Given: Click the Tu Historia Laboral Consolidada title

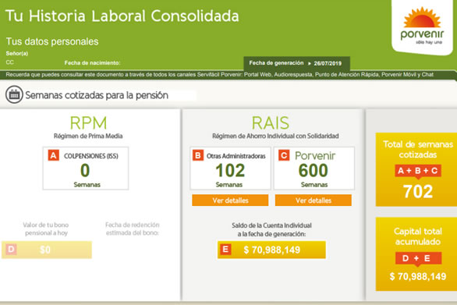Looking at the screenshot, I should [x=122, y=16].
